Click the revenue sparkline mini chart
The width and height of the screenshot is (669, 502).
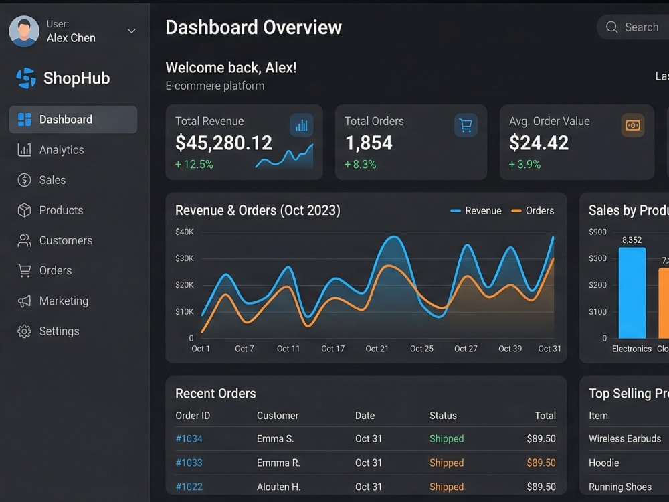[x=284, y=157]
